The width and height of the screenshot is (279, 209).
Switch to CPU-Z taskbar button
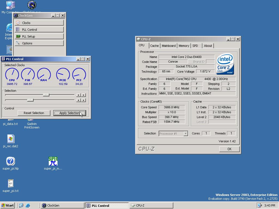(151, 205)
